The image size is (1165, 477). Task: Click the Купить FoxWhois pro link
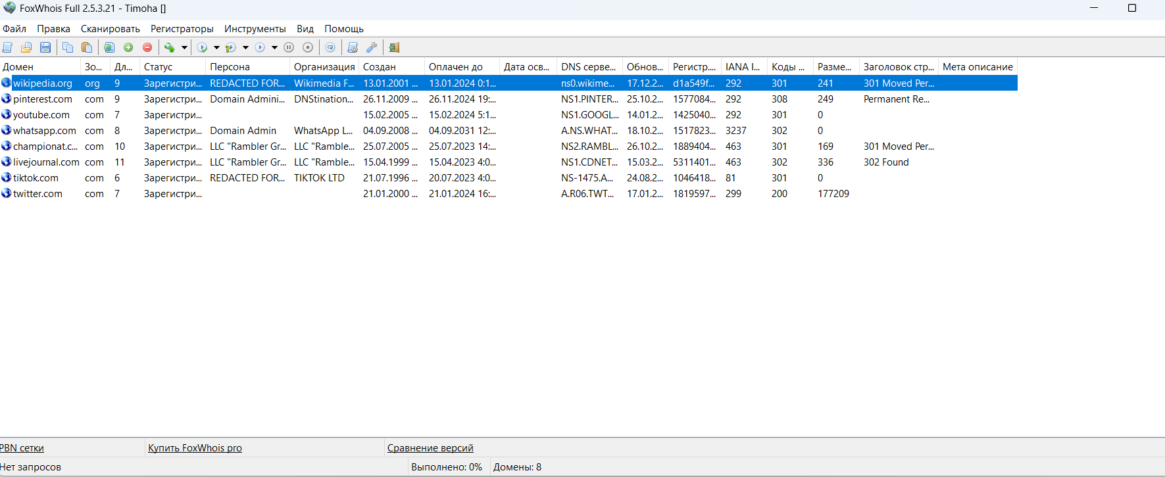point(195,448)
